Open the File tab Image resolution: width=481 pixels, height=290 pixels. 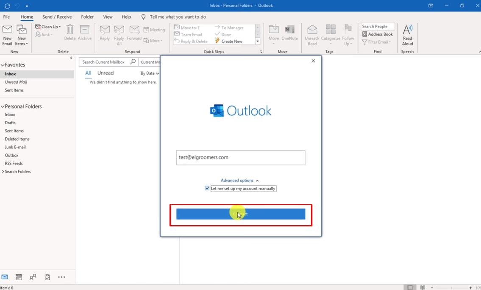(x=6, y=17)
